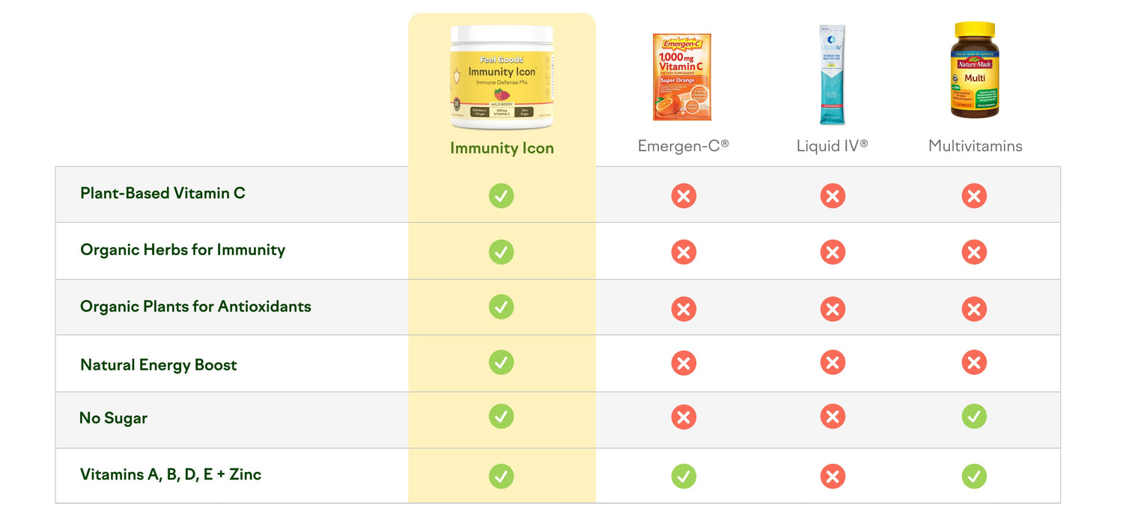Click the green Immunity Icon column heading

pos(502,148)
